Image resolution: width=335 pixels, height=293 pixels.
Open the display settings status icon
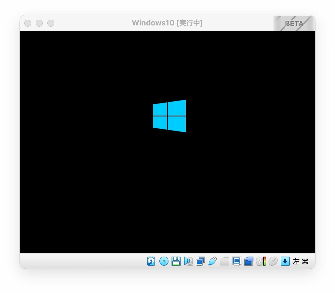[x=237, y=261]
